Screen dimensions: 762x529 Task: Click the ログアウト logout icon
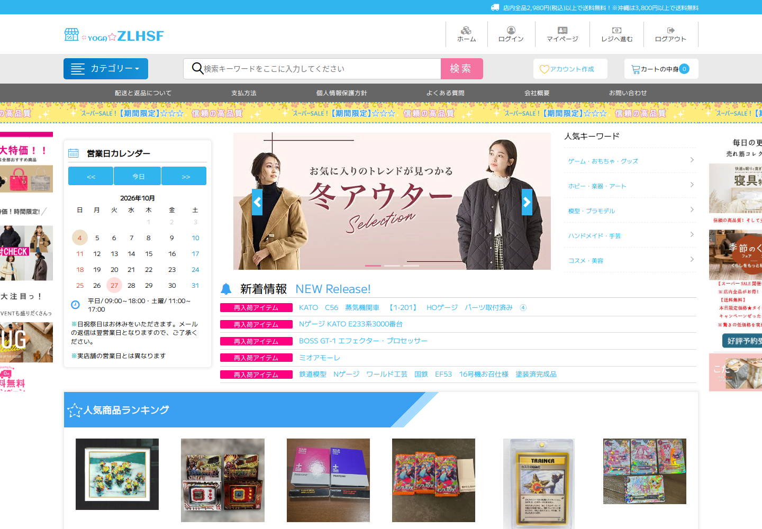click(x=670, y=30)
